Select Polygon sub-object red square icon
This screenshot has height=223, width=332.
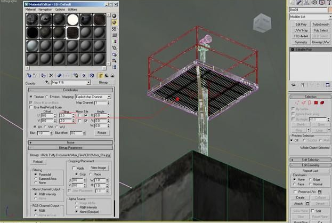click(x=316, y=103)
